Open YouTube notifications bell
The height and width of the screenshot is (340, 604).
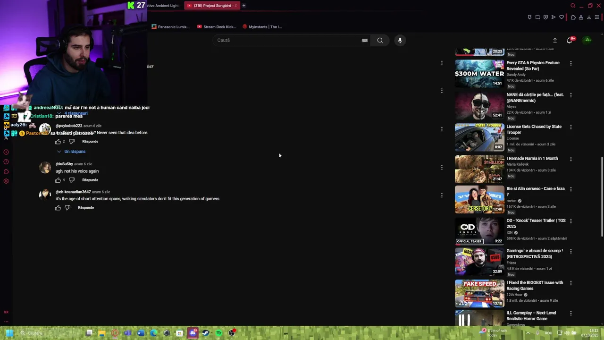pyautogui.click(x=570, y=40)
